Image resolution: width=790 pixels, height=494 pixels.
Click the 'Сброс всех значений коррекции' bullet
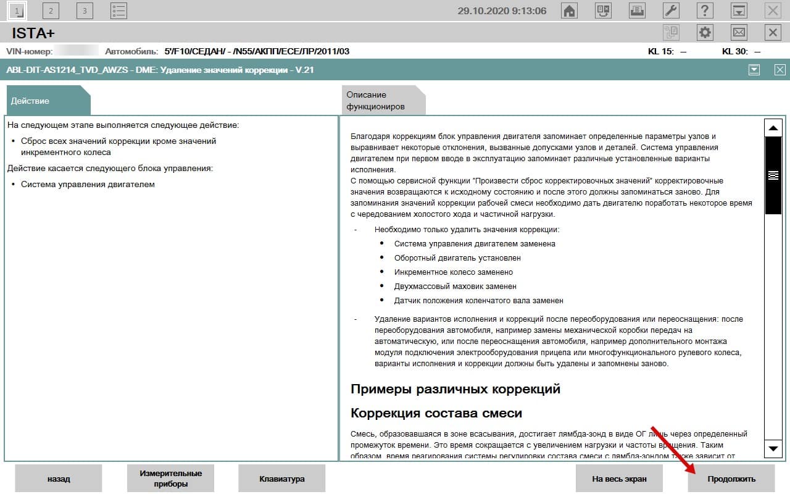tap(118, 146)
